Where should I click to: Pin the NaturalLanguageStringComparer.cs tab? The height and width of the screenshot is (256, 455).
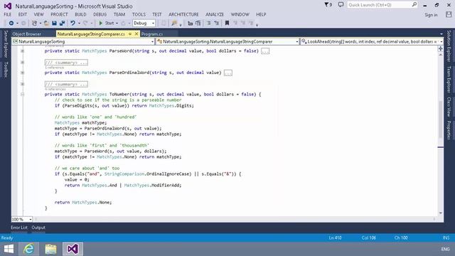point(130,34)
